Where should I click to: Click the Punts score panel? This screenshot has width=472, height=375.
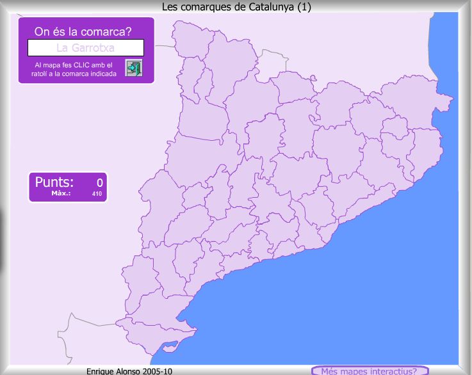[x=68, y=186]
